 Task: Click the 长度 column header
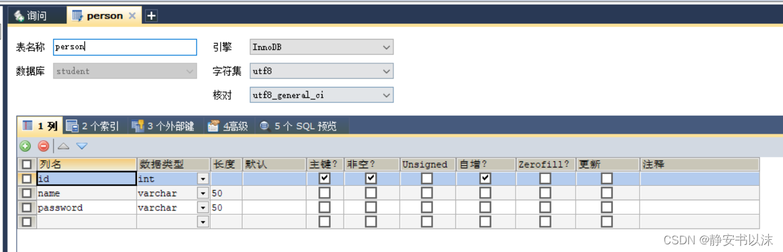click(x=226, y=164)
